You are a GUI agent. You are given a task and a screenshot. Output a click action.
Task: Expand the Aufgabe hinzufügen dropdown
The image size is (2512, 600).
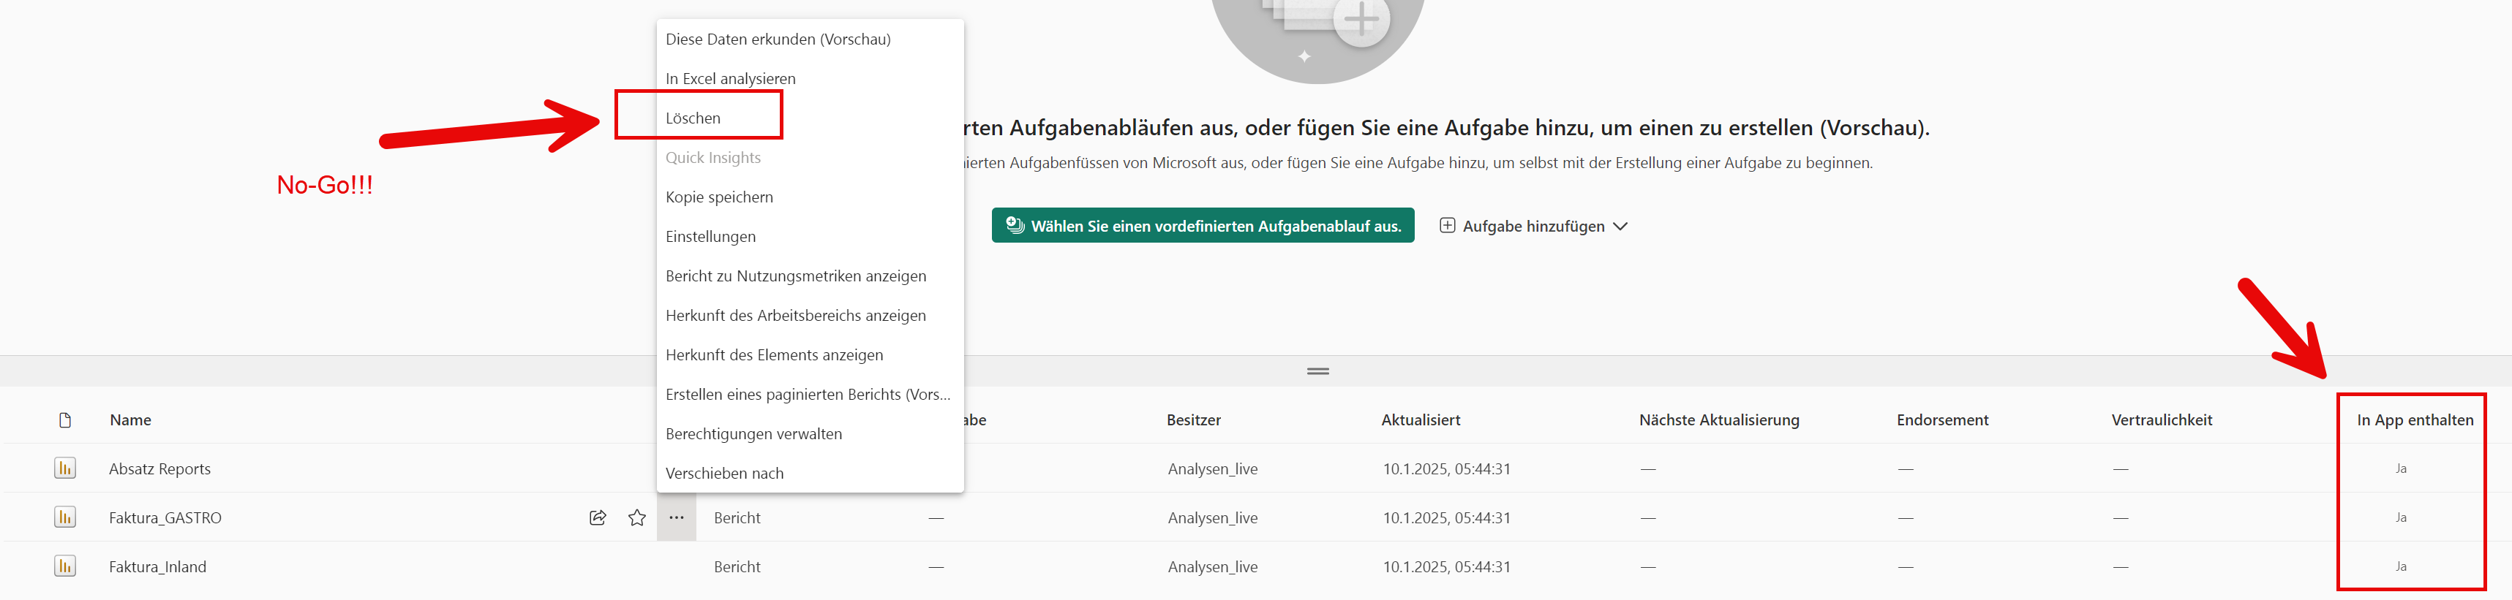tap(1533, 226)
